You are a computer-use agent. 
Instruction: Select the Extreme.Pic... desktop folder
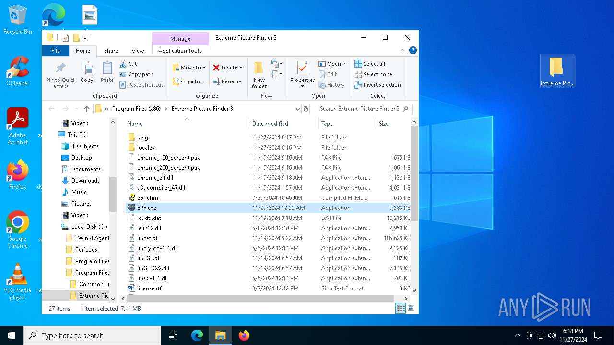pos(557,71)
